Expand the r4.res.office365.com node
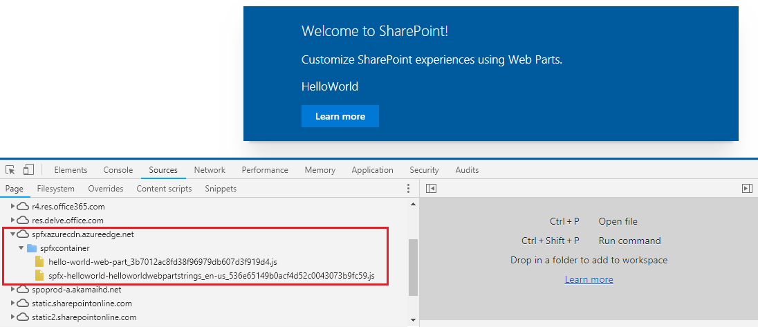The height and width of the screenshot is (327, 758). [x=12, y=207]
